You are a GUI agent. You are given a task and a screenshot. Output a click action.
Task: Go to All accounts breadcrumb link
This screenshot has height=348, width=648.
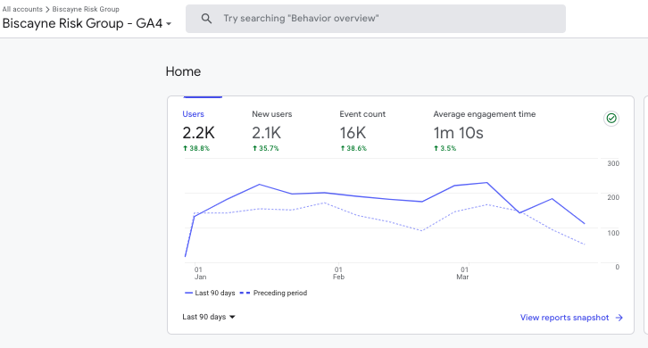click(x=22, y=9)
